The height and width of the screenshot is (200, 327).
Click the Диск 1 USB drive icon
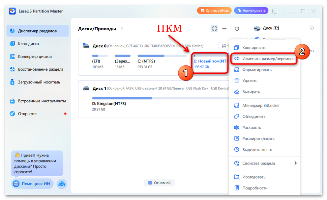[x=86, y=88]
